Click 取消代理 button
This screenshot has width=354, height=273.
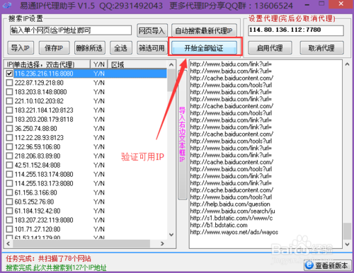coord(321,48)
